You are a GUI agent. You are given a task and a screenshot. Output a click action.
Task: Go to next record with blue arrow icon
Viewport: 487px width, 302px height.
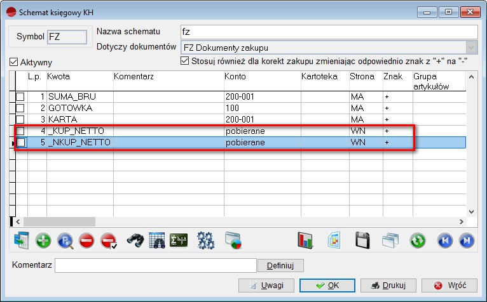(x=466, y=240)
